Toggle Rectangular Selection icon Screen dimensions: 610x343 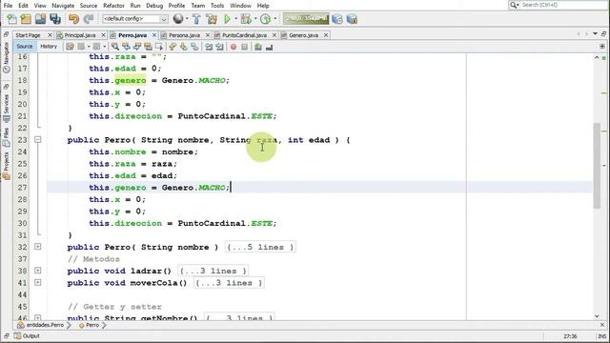pyautogui.click(x=159, y=47)
